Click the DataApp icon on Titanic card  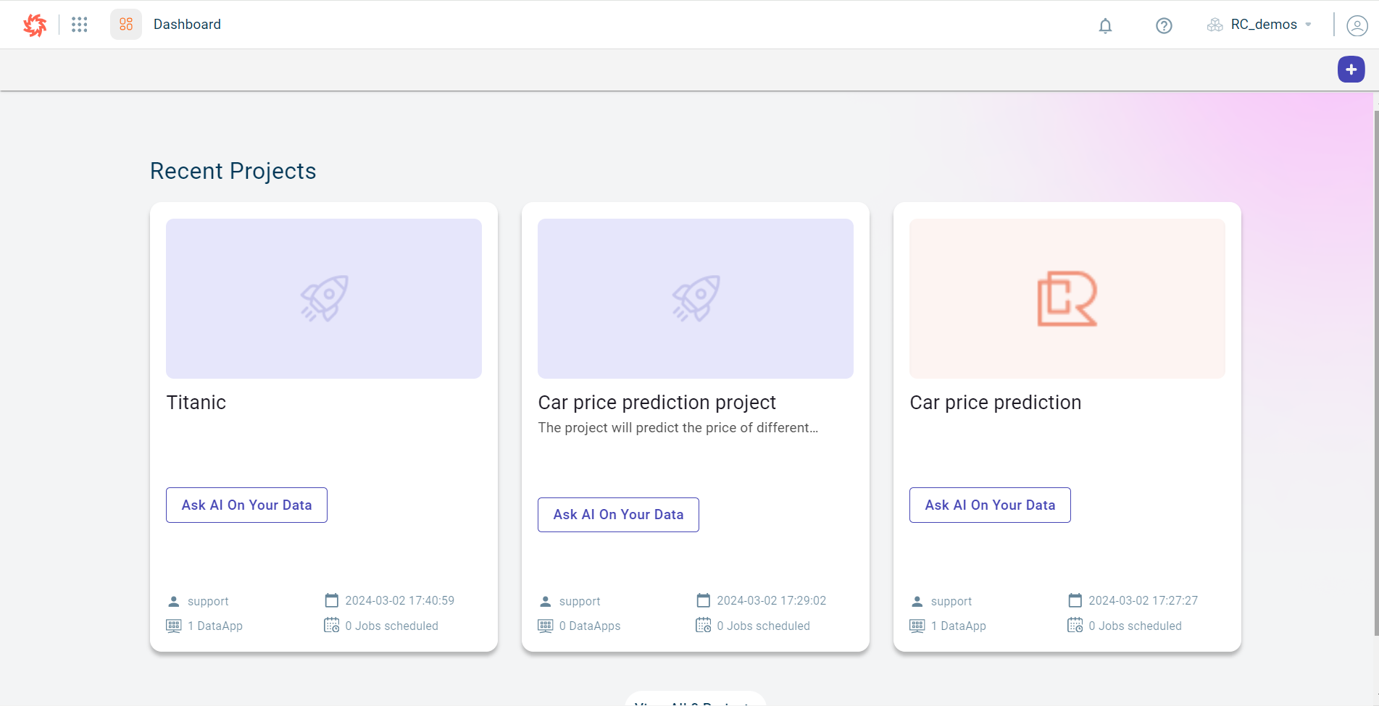(x=174, y=626)
